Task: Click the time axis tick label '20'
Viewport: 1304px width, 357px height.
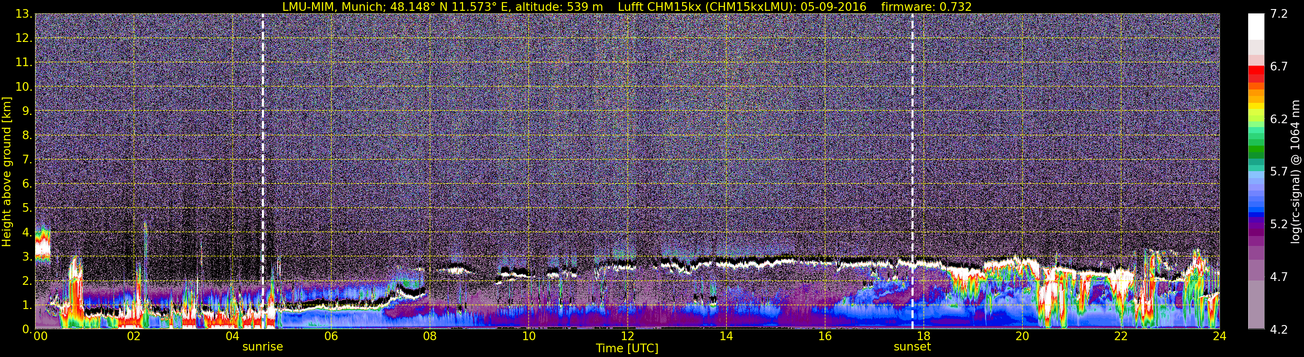Action: click(x=1022, y=337)
